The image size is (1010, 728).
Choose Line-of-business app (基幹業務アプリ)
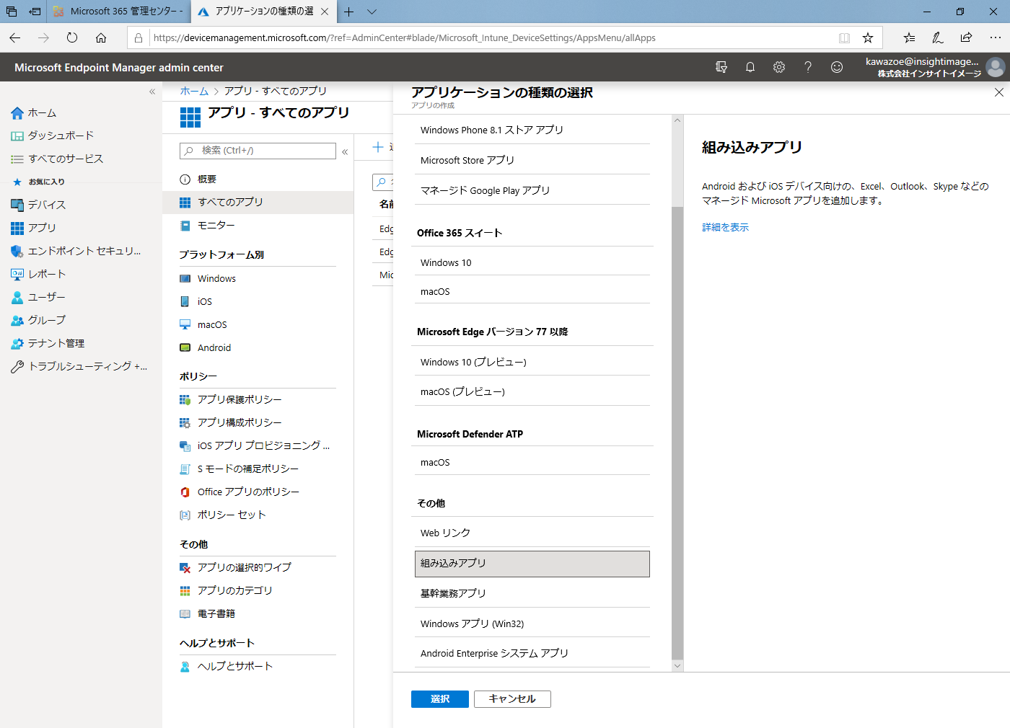532,594
